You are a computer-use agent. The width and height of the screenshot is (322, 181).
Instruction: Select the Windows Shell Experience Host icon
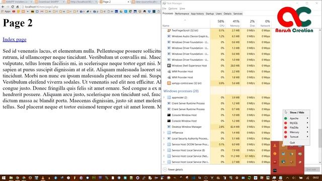point(169,65)
